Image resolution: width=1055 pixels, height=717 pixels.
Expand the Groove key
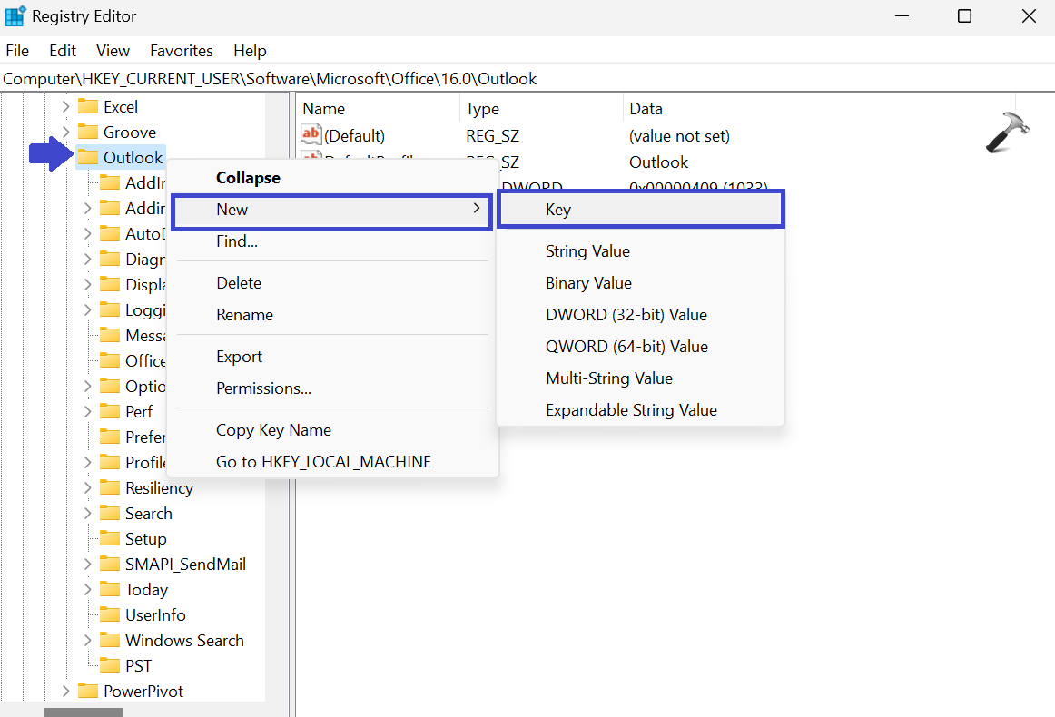[x=65, y=133]
